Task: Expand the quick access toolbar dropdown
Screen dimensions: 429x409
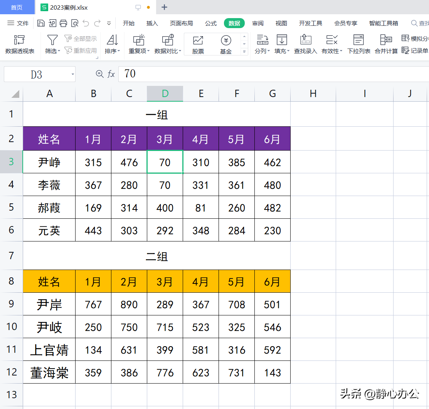Action: 109,23
